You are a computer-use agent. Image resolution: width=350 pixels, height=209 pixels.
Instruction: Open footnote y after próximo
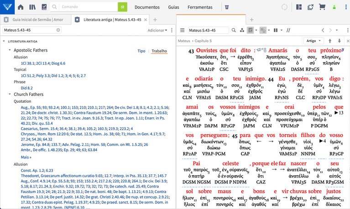click(x=343, y=49)
